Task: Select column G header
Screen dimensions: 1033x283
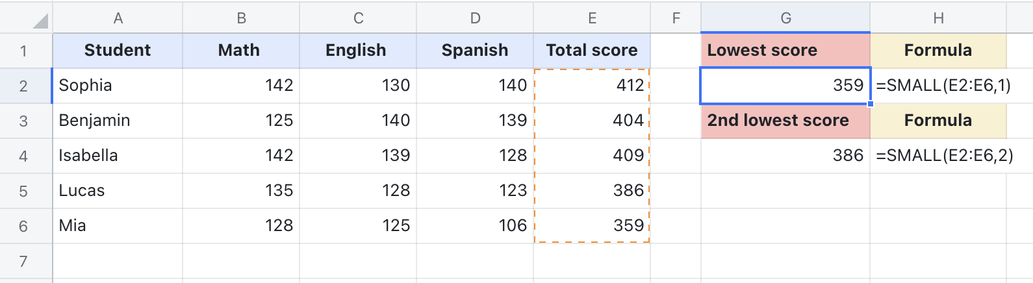Action: 785,18
